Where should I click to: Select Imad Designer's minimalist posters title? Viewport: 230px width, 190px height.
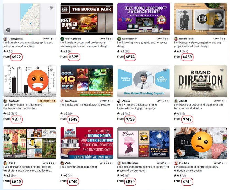coord(143,169)
